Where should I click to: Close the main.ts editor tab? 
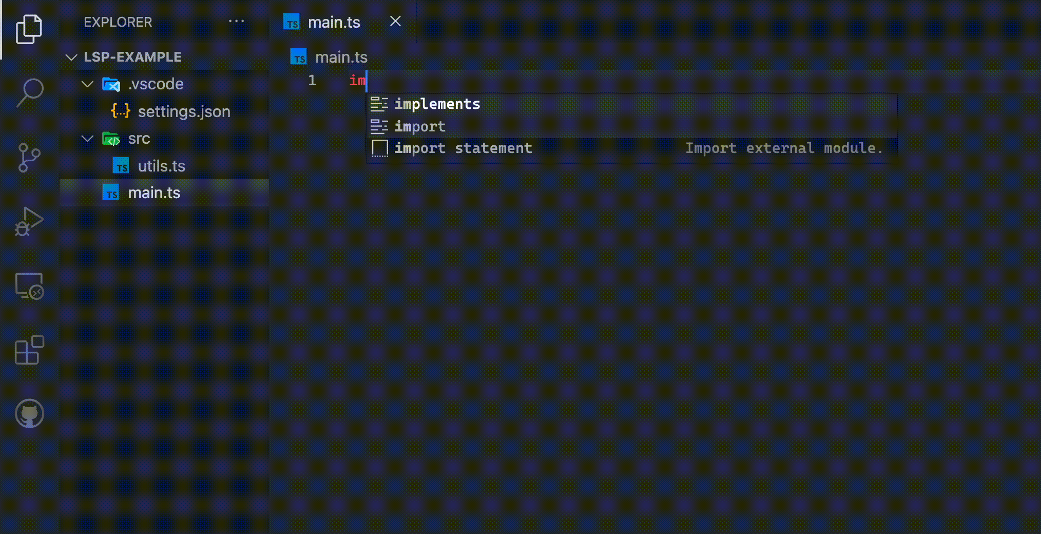click(x=395, y=22)
